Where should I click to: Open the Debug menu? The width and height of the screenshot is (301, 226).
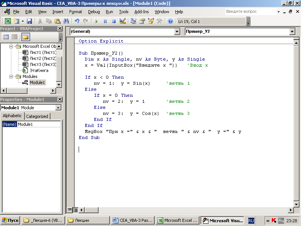click(94, 12)
